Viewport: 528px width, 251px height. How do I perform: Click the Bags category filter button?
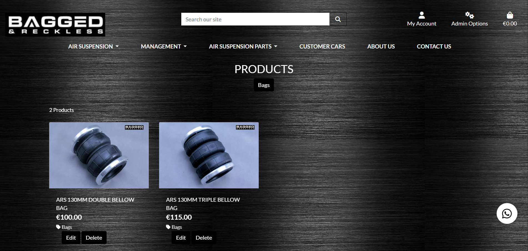[263, 85]
